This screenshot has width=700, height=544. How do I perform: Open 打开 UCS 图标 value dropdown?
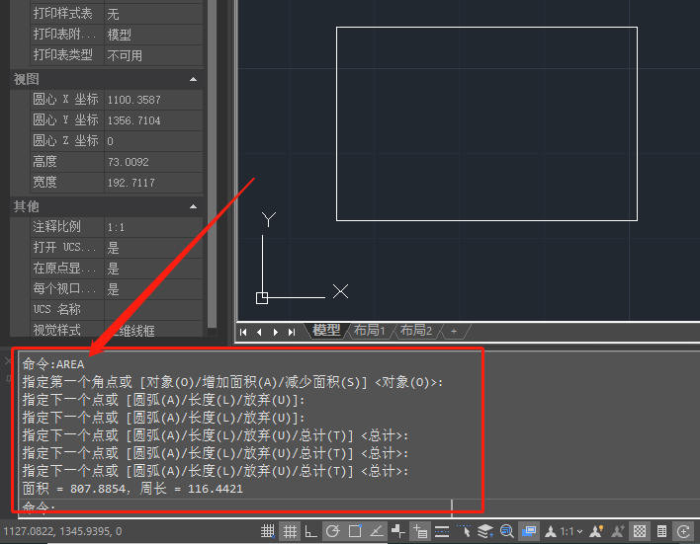point(153,248)
